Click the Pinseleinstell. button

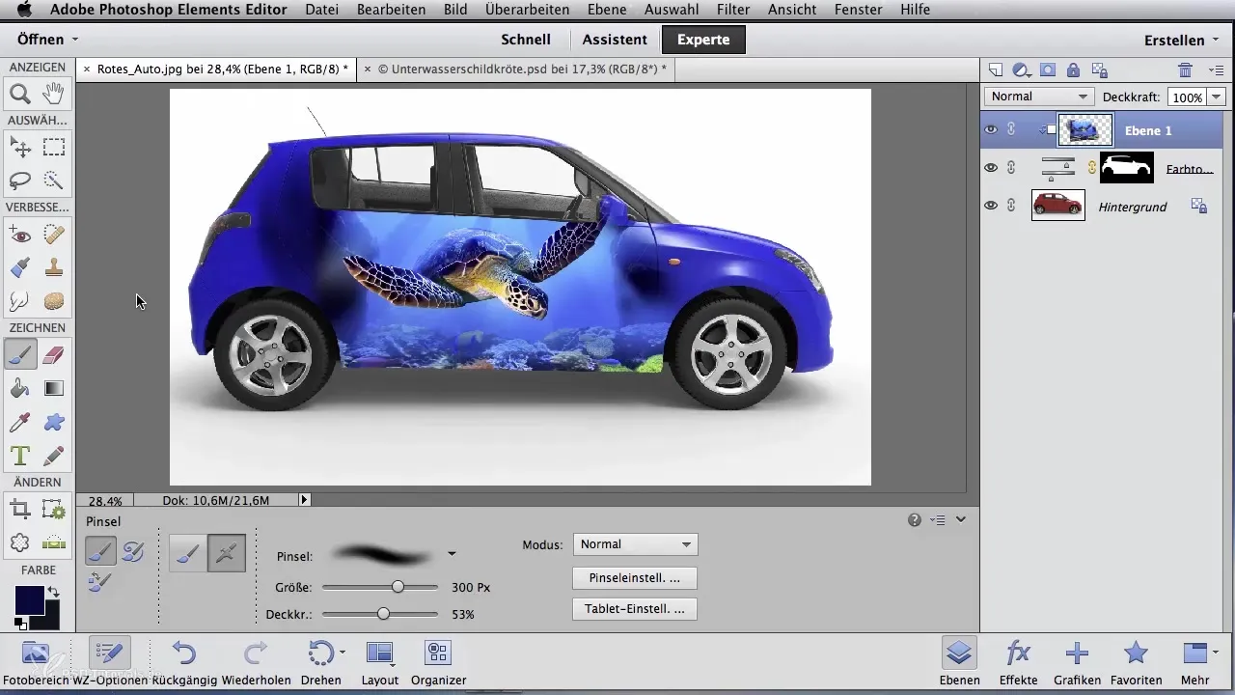click(x=635, y=578)
